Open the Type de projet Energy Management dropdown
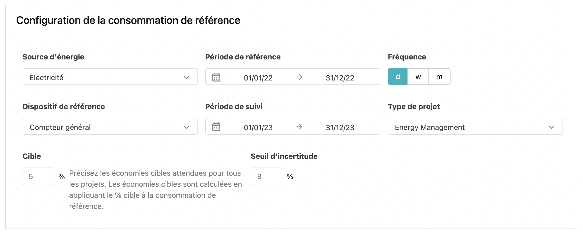583x233 pixels. [x=475, y=126]
